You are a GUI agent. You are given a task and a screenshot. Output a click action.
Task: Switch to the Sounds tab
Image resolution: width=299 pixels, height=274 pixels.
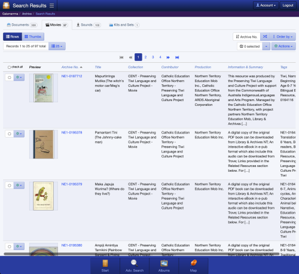[89, 25]
